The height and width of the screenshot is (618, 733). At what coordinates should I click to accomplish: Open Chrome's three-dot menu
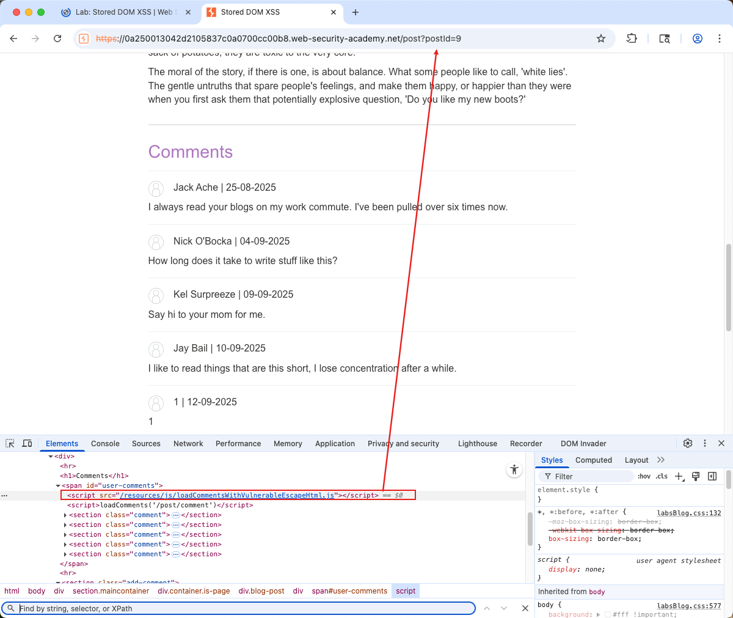coord(720,39)
